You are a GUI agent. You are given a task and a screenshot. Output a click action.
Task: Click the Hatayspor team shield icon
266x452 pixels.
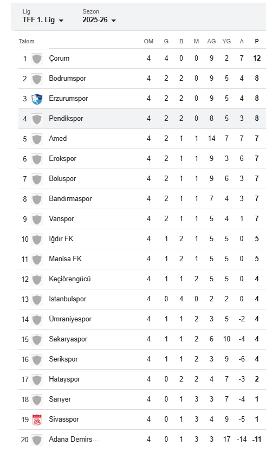[37, 379]
